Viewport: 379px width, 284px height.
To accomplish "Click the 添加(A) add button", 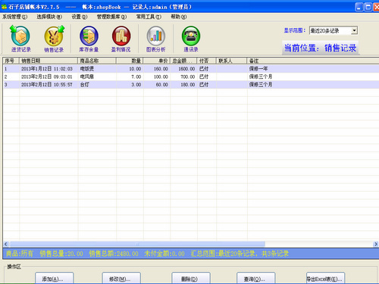I will [x=55, y=278].
